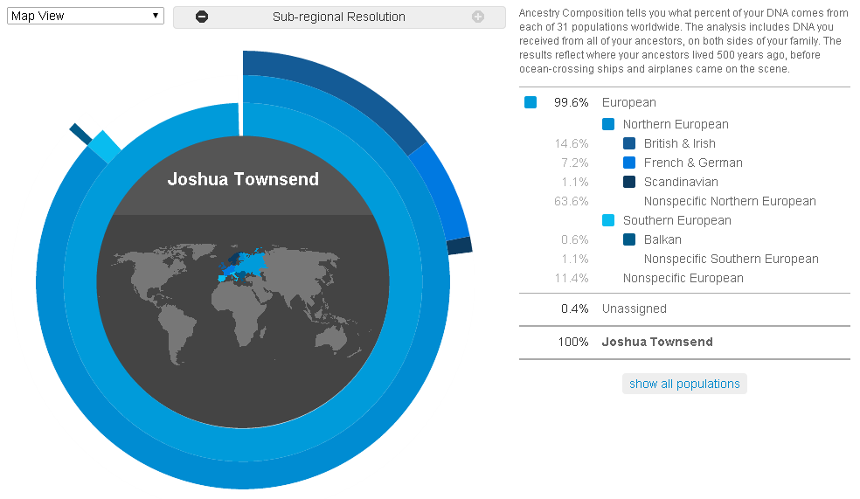
Task: Click the Balkan legend swatch
Action: pyautogui.click(x=629, y=239)
